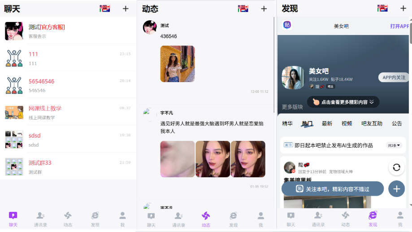The width and height of the screenshot is (412, 232).
Task: Tap the flag icon in the 聊天 header
Action: click(x=104, y=9)
